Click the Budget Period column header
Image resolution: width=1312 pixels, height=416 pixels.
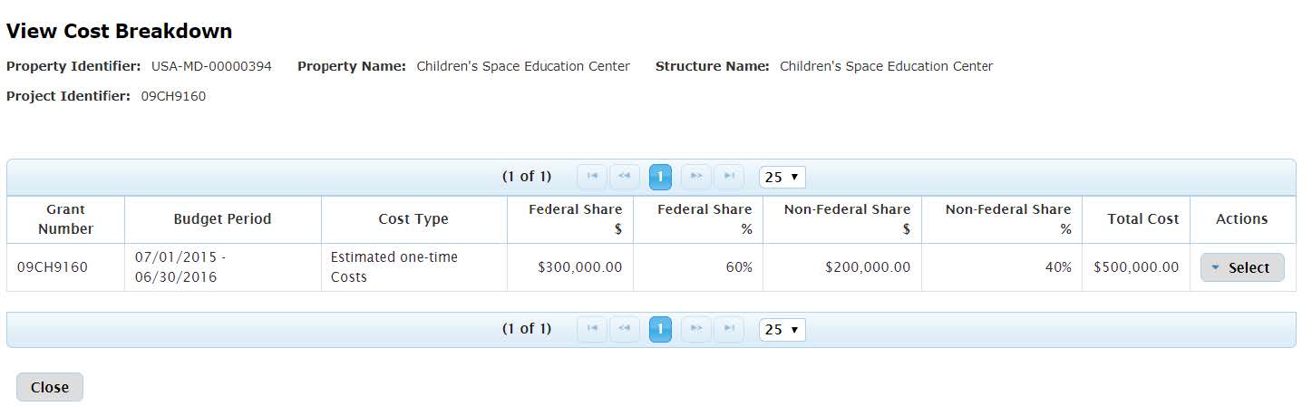(222, 219)
